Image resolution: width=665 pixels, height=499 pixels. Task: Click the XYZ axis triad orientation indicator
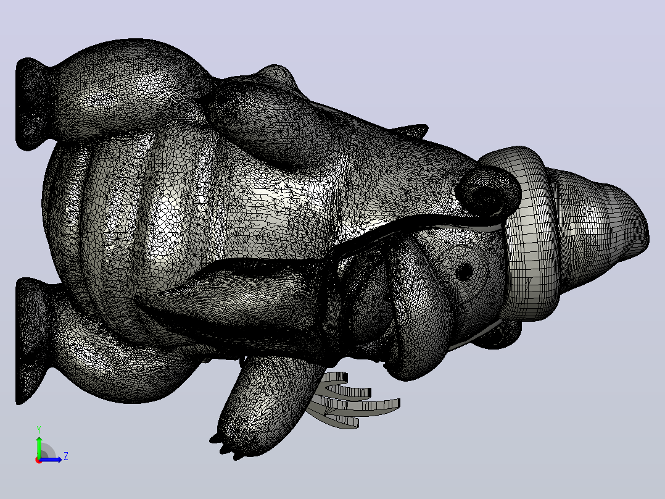pyautogui.click(x=51, y=445)
